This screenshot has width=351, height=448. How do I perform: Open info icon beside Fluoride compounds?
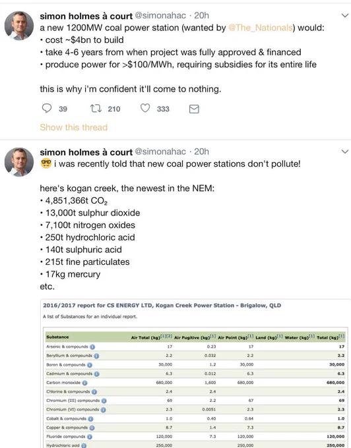pyautogui.click(x=90, y=437)
